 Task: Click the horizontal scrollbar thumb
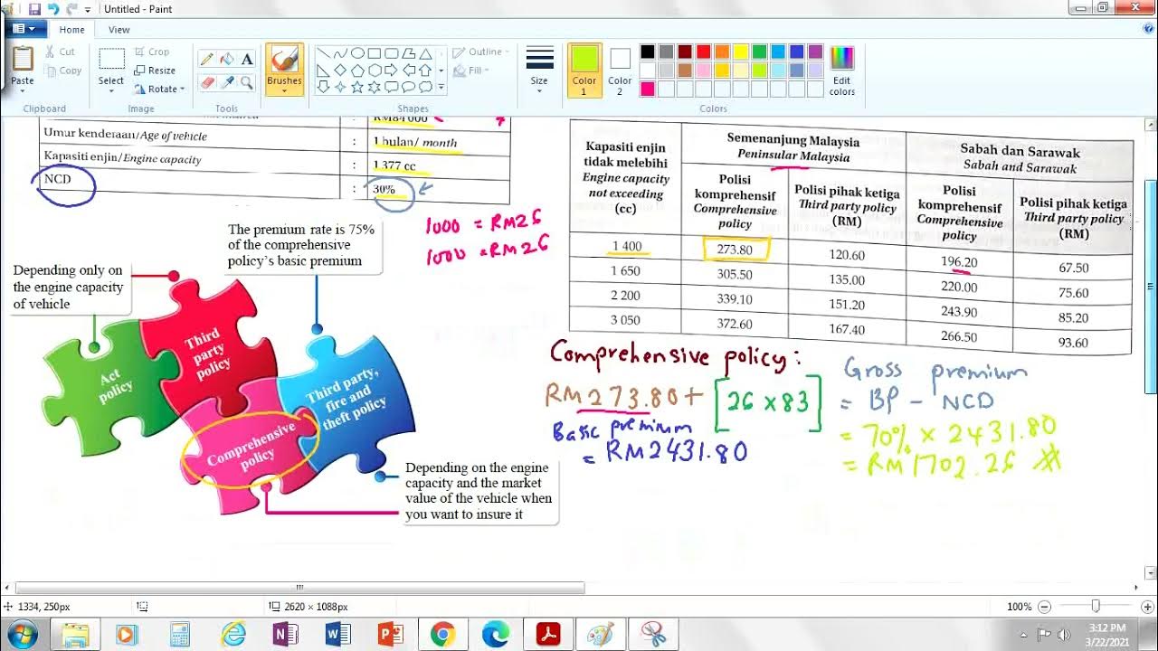[x=299, y=588]
